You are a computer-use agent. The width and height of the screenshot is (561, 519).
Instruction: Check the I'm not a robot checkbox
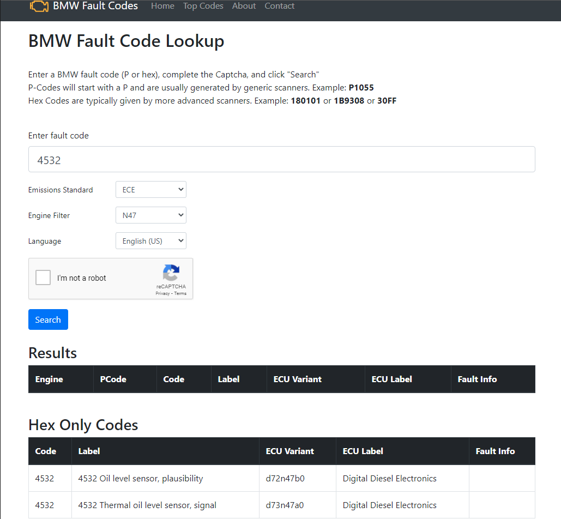[43, 277]
